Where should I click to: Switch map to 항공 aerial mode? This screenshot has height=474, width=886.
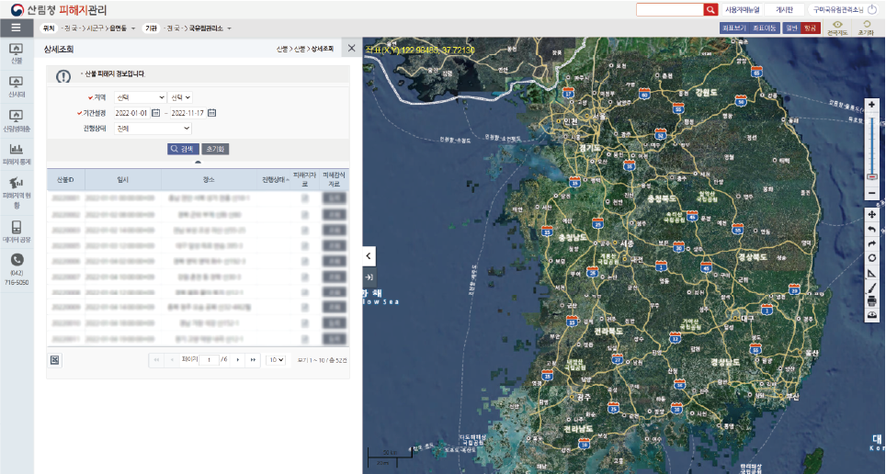[811, 28]
